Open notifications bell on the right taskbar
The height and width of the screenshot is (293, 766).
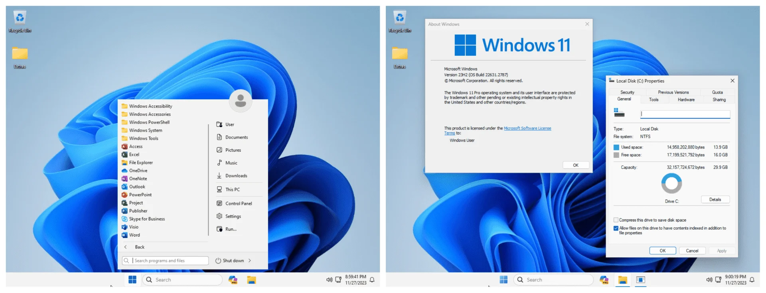pyautogui.click(x=752, y=280)
